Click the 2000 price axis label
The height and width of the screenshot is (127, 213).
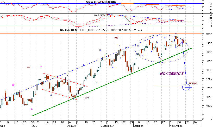(x=209, y=34)
